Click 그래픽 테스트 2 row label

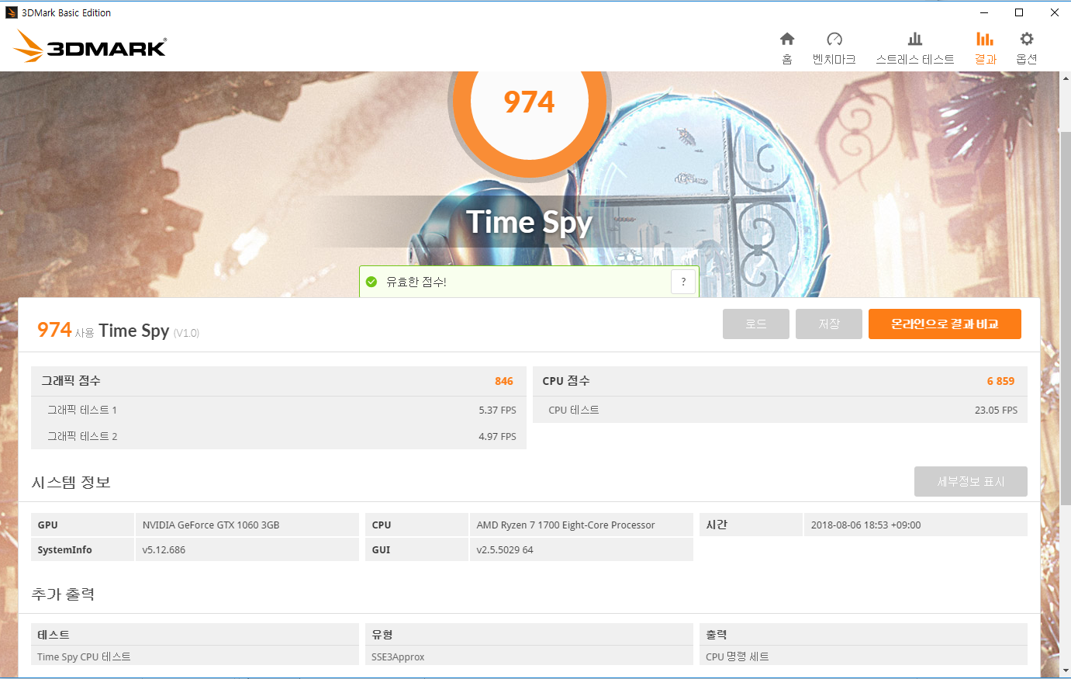(x=82, y=436)
